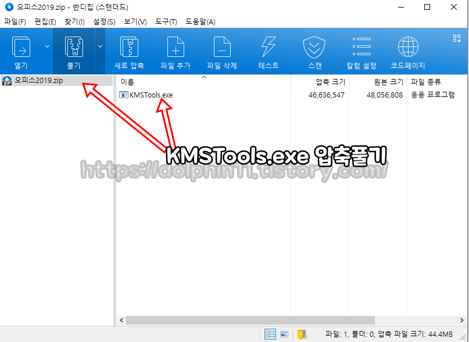Sort by 압축 크기 column header
Viewport: 469px width, 342px height.
(320, 82)
